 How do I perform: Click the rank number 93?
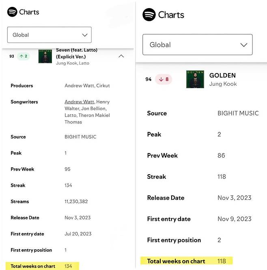click(12, 56)
